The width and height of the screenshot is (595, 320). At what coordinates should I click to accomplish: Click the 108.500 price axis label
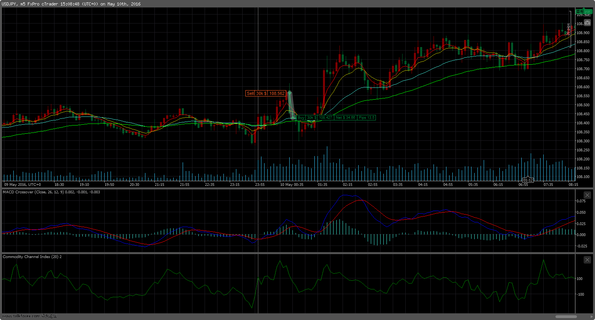(x=583, y=105)
